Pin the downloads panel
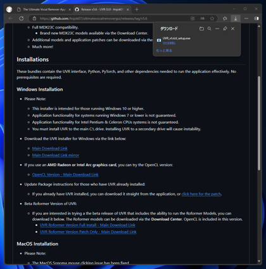Screen dimensions: 266x269 pos(225,29)
